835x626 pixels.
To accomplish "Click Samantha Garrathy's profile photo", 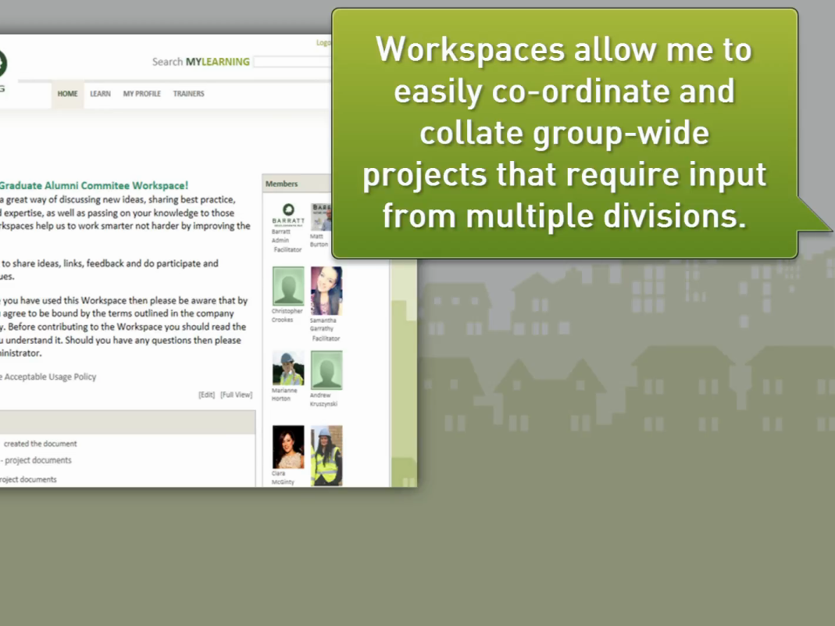I will coord(326,291).
